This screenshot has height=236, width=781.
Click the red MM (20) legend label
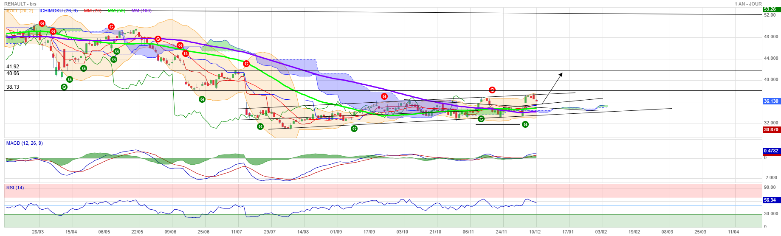coord(92,11)
